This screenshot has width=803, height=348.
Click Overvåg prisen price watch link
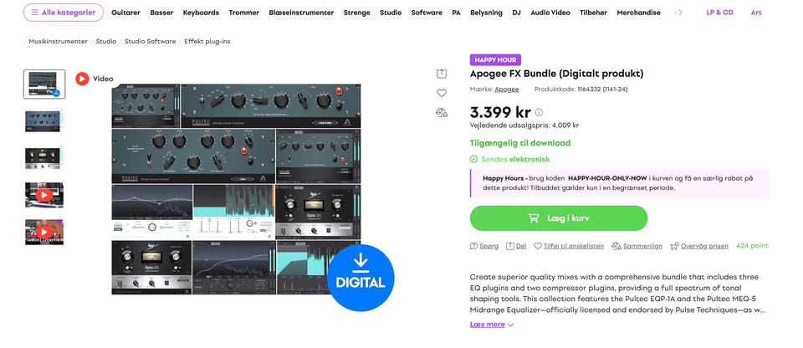click(x=699, y=246)
